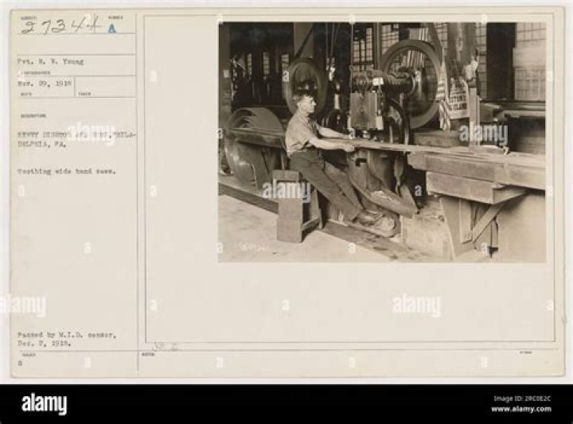573x424 pixels.
Task: Click the blue letter A stamp
Action: click(x=112, y=29)
